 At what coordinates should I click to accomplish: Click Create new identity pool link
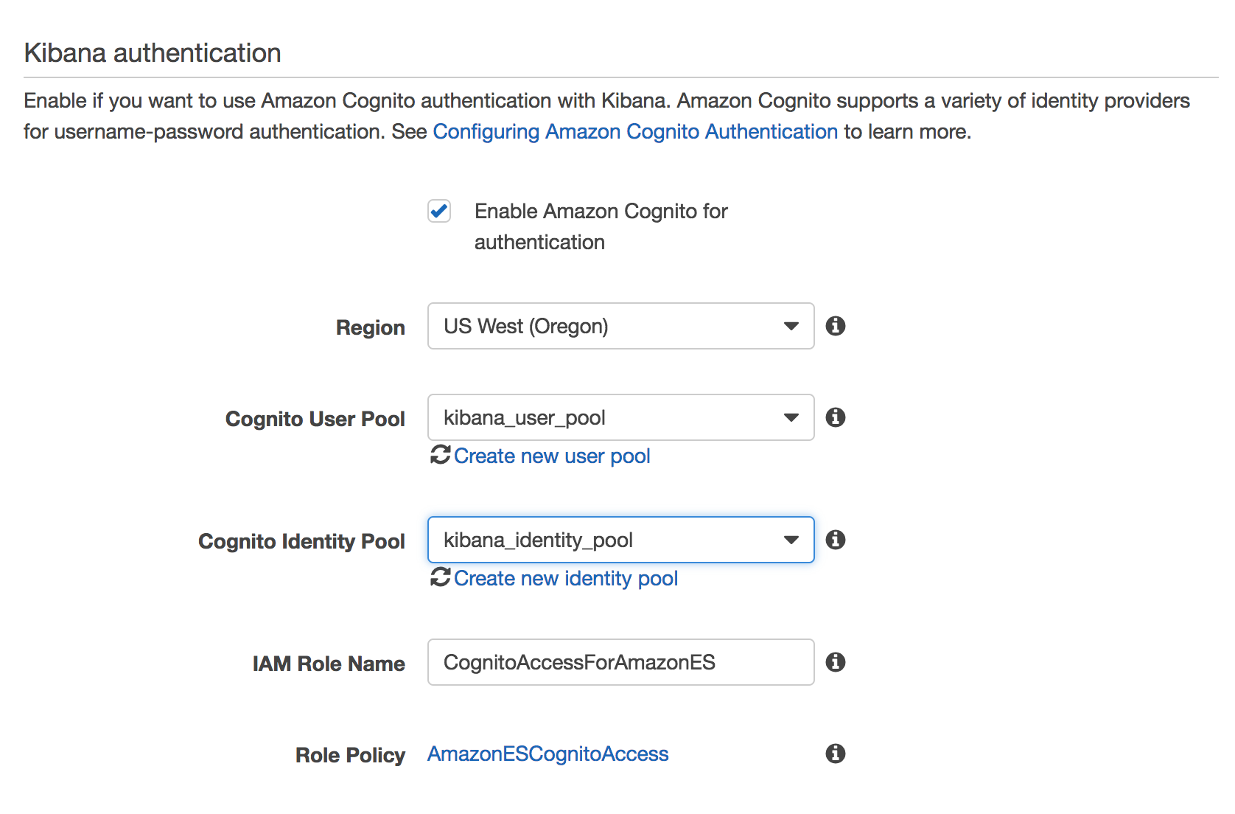click(566, 578)
